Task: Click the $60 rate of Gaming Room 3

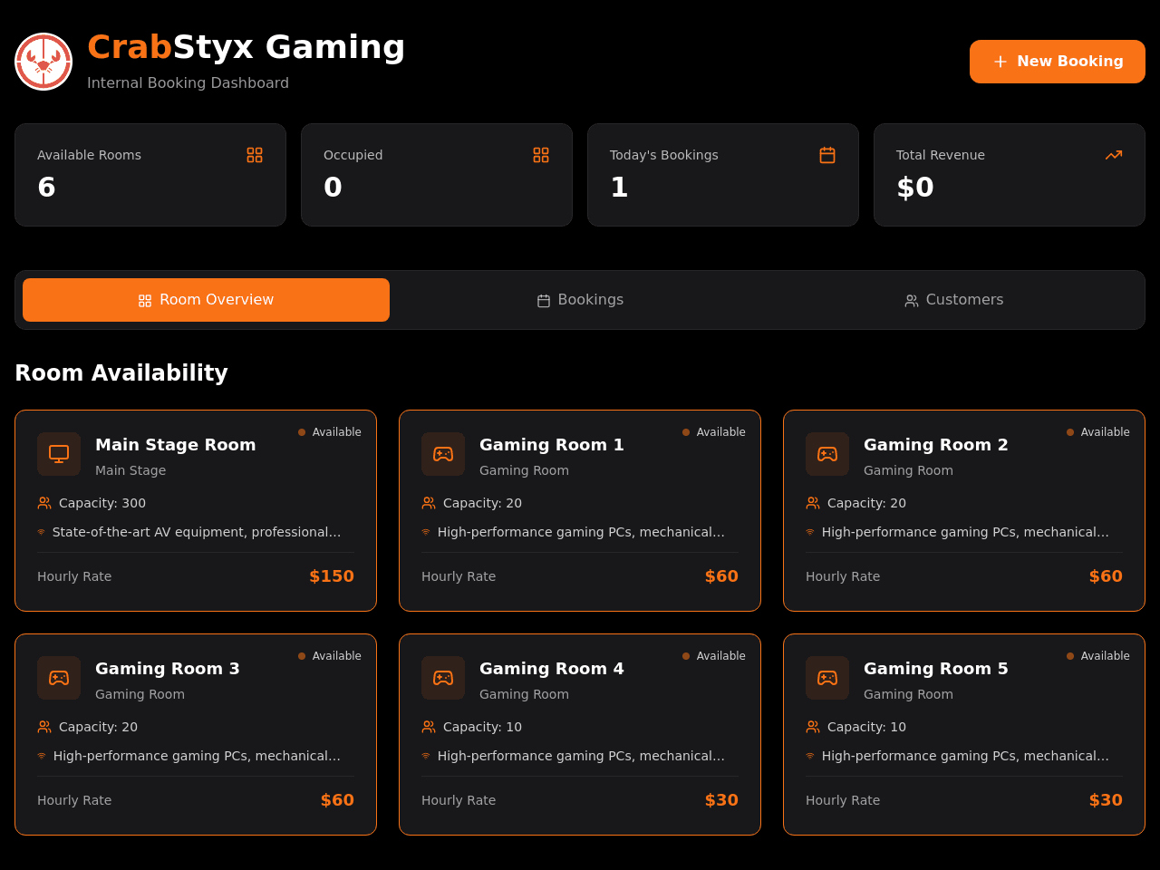Action: tap(337, 800)
